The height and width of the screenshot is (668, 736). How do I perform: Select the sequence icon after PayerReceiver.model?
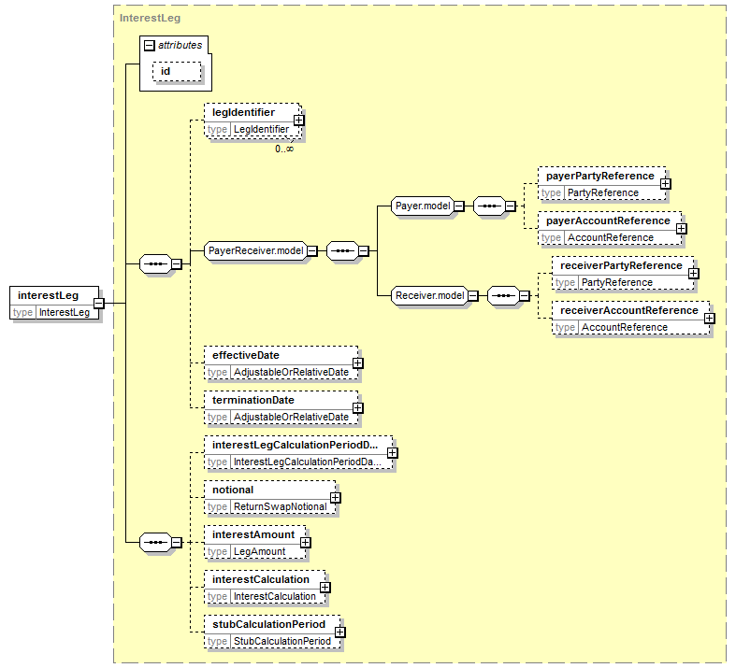click(x=342, y=250)
